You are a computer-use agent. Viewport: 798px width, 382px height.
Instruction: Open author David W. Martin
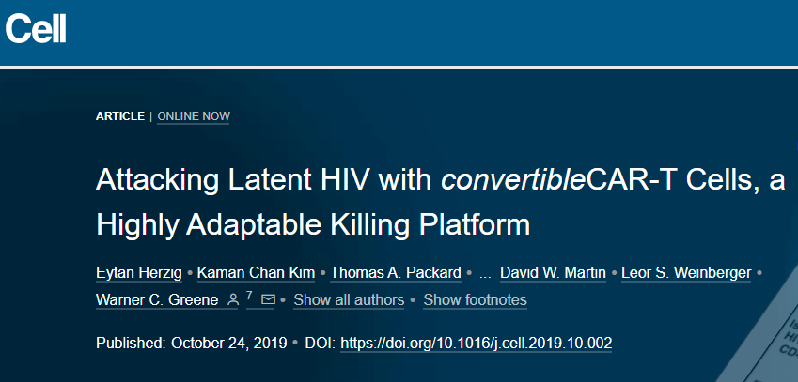(554, 273)
